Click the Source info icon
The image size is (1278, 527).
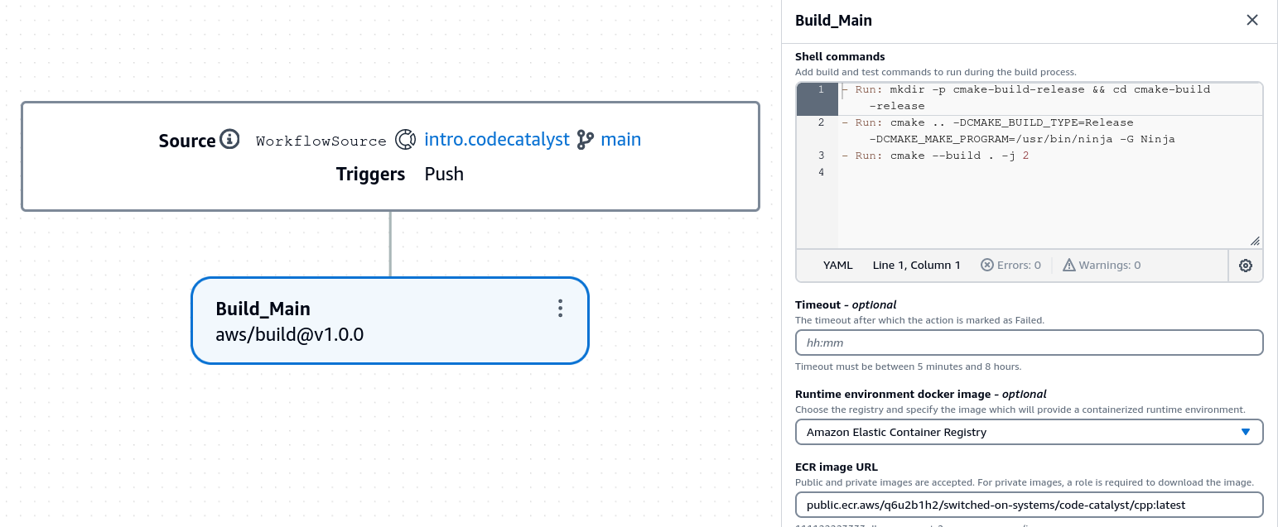229,139
